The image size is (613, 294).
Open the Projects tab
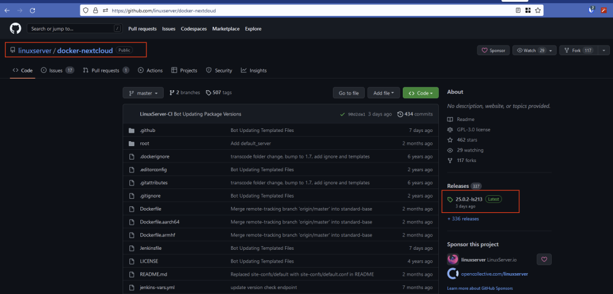coord(184,71)
